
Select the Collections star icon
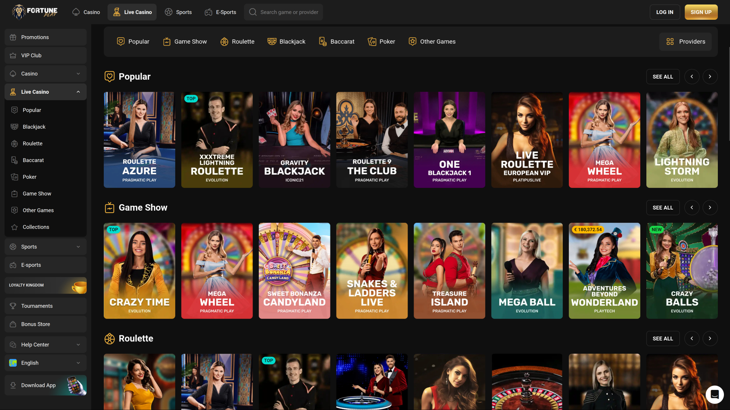point(14,227)
